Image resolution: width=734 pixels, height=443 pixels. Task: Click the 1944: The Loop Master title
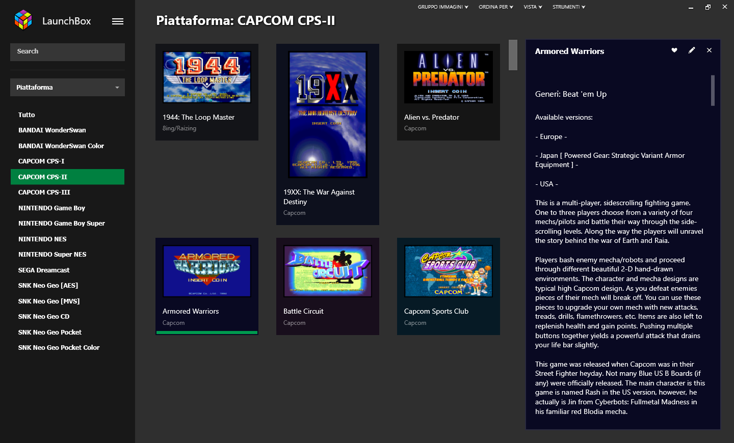pos(198,118)
